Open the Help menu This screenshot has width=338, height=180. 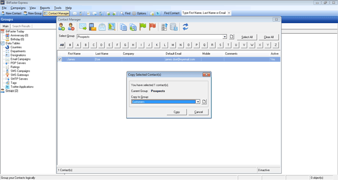click(x=69, y=8)
